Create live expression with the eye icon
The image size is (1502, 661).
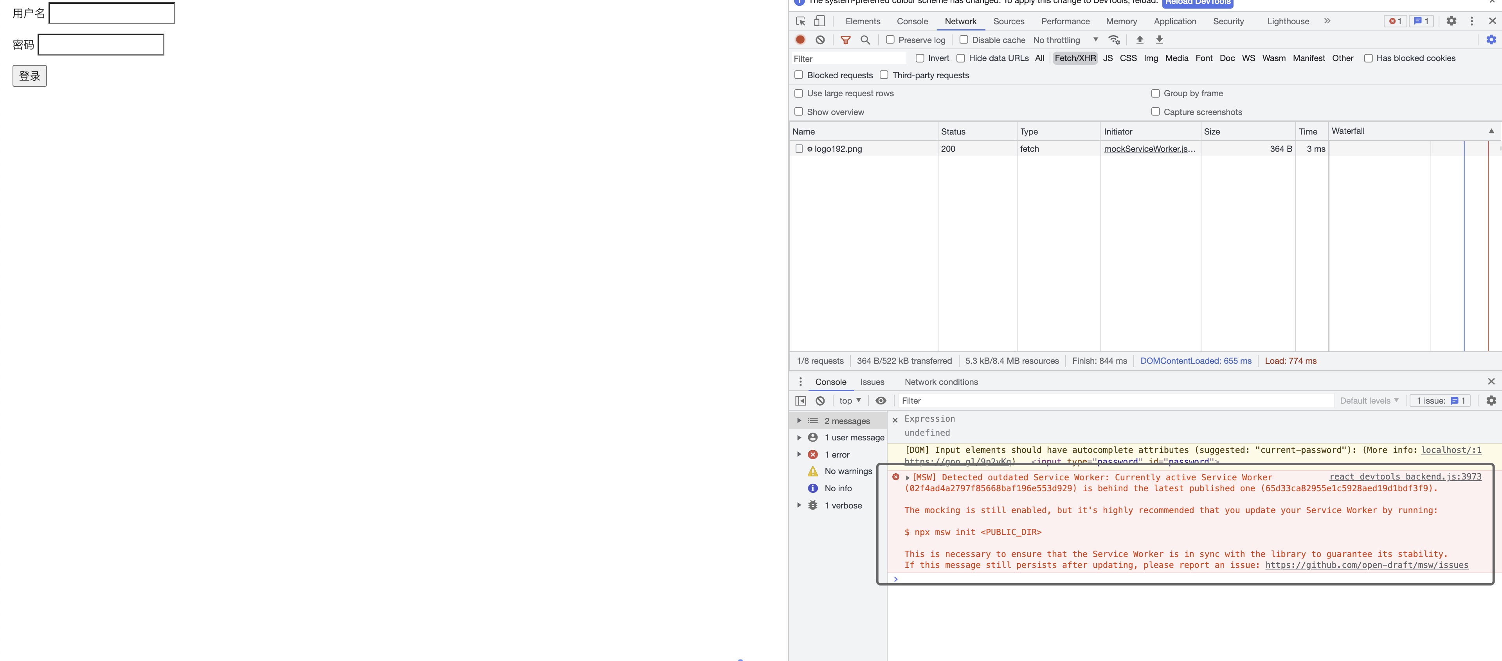tap(881, 401)
